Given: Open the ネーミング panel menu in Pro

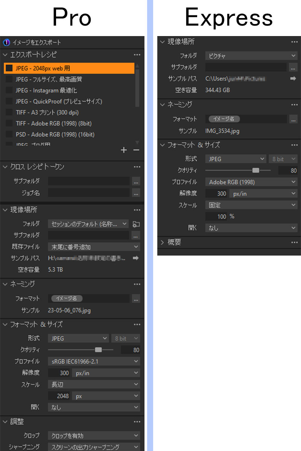Looking at the screenshot, I should pos(137,284).
